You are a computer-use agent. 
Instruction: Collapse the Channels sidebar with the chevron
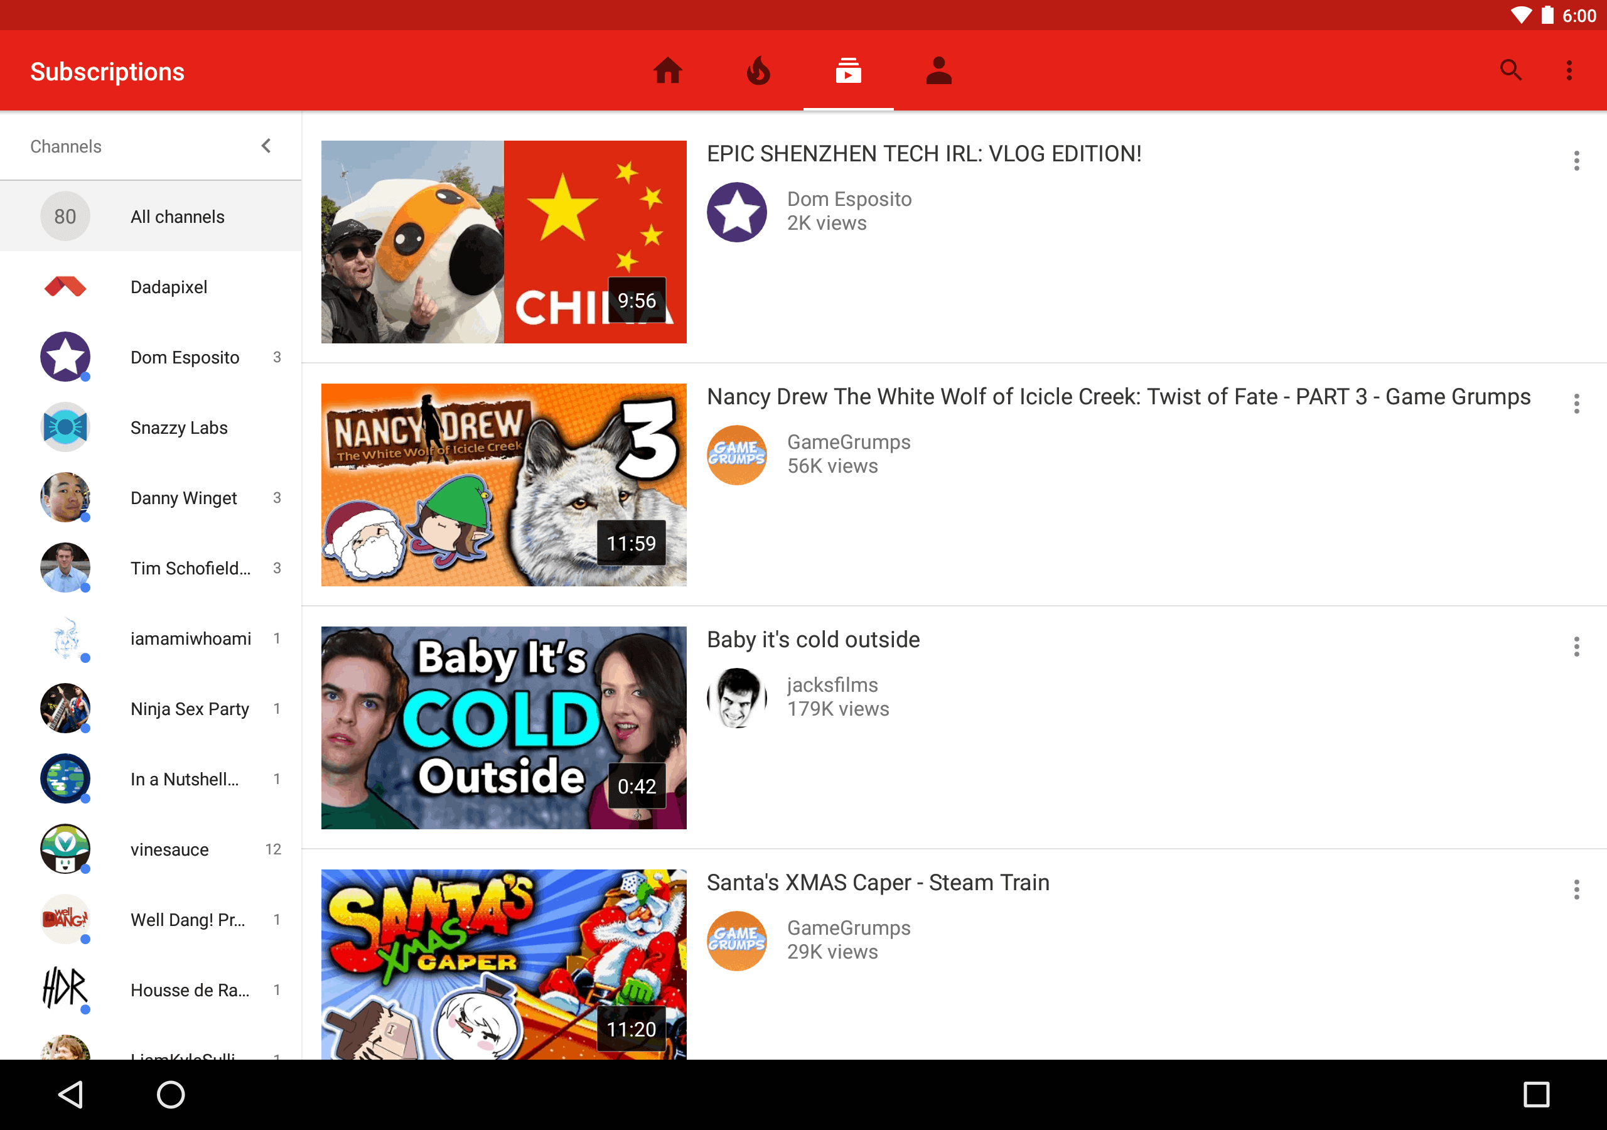[266, 146]
